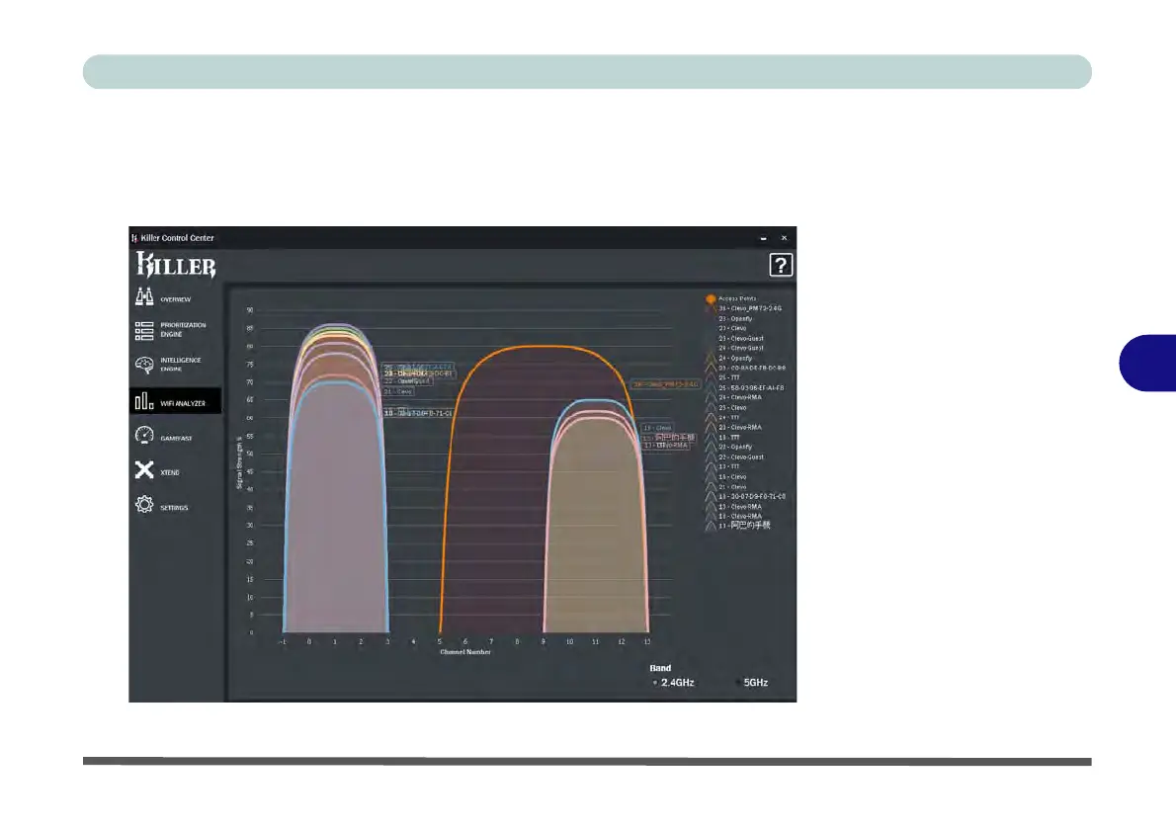Open the Overview binoculars section
This screenshot has width=1176, height=828.
pos(163,297)
